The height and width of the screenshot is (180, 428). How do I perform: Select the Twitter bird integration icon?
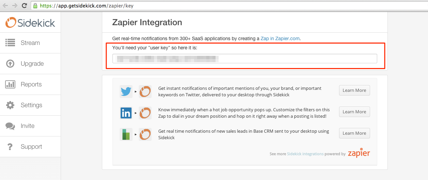pyautogui.click(x=126, y=92)
